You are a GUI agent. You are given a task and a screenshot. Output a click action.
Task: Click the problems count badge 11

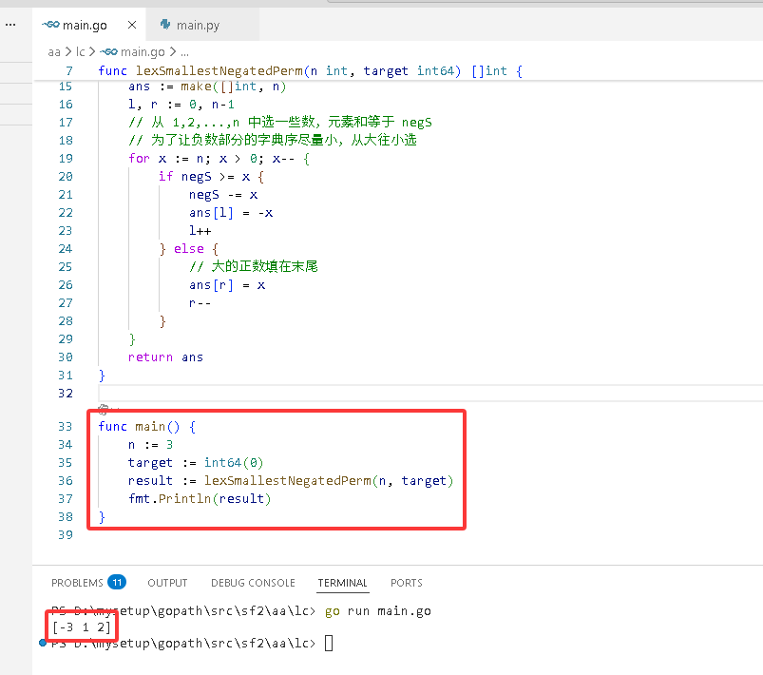coord(117,583)
